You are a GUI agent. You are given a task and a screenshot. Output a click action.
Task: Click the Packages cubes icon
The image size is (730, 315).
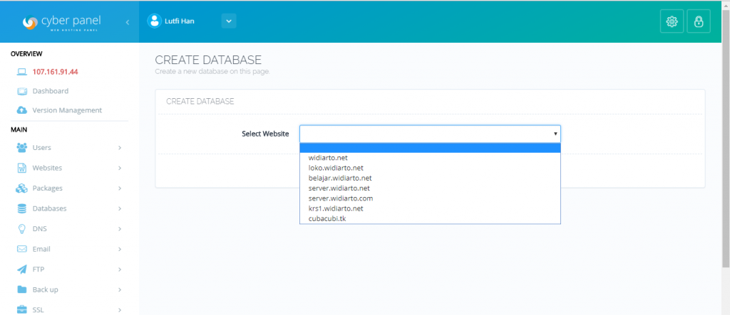coord(22,188)
